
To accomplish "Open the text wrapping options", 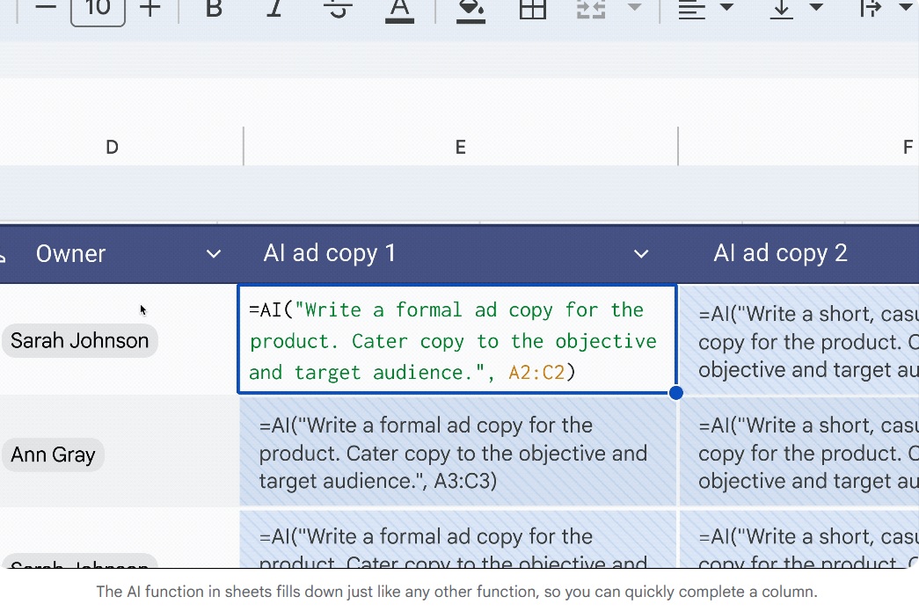I will pos(871,8).
